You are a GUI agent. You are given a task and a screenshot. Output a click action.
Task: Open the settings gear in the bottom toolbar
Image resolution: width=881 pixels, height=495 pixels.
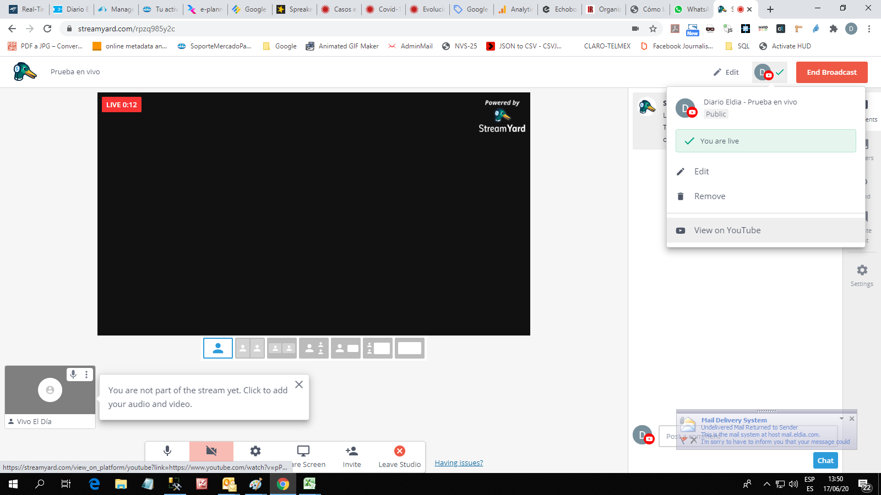pos(255,451)
